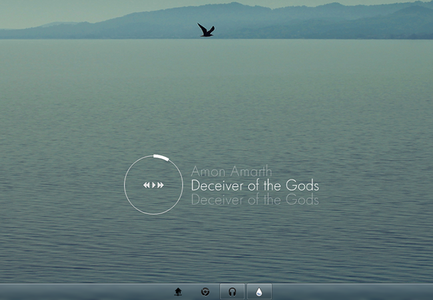Viewport: 433px width, 300px height.
Task: Skip to the next track in player widget
Action: (x=161, y=185)
